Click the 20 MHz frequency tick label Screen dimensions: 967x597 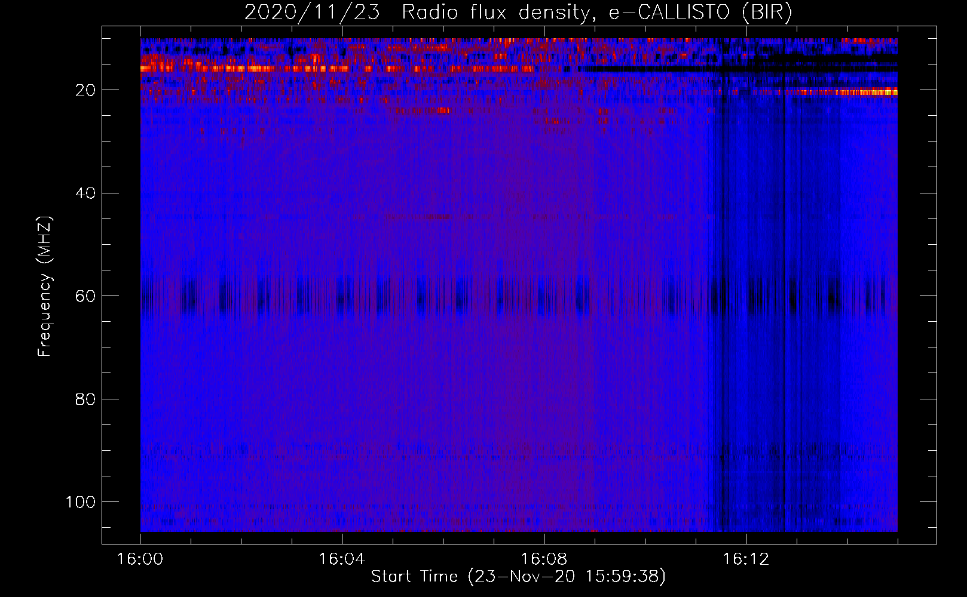(x=85, y=90)
